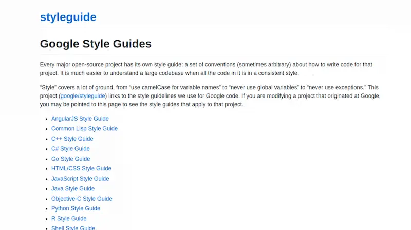Click the Google Style Guides heading
This screenshot has height=230, width=411.
[96, 44]
